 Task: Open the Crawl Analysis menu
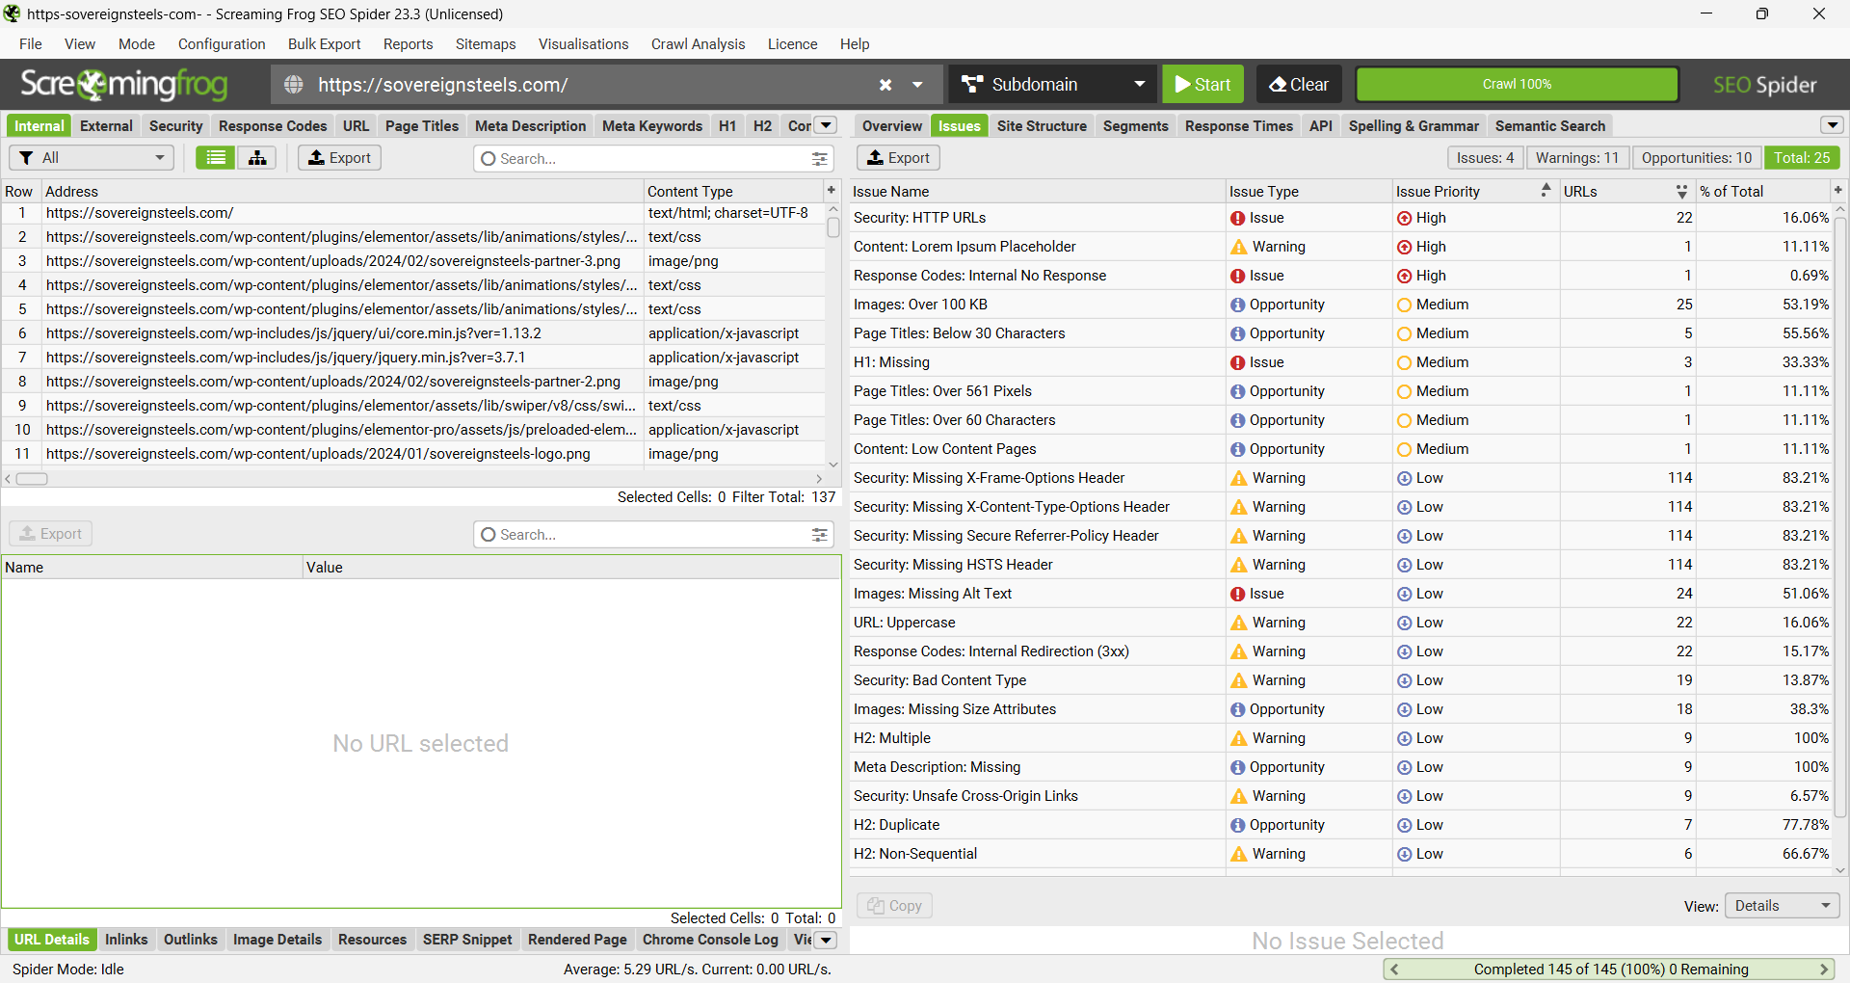click(698, 44)
